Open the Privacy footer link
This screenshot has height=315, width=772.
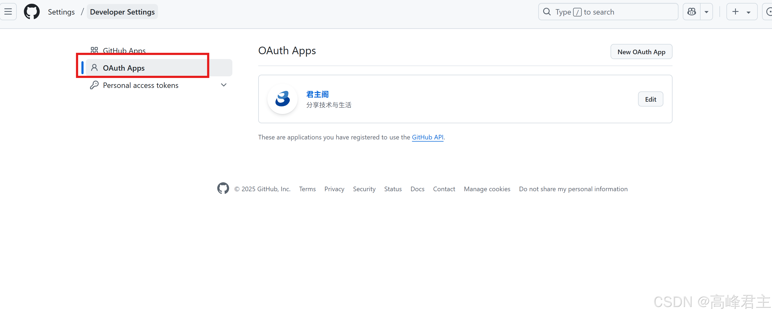pos(334,189)
